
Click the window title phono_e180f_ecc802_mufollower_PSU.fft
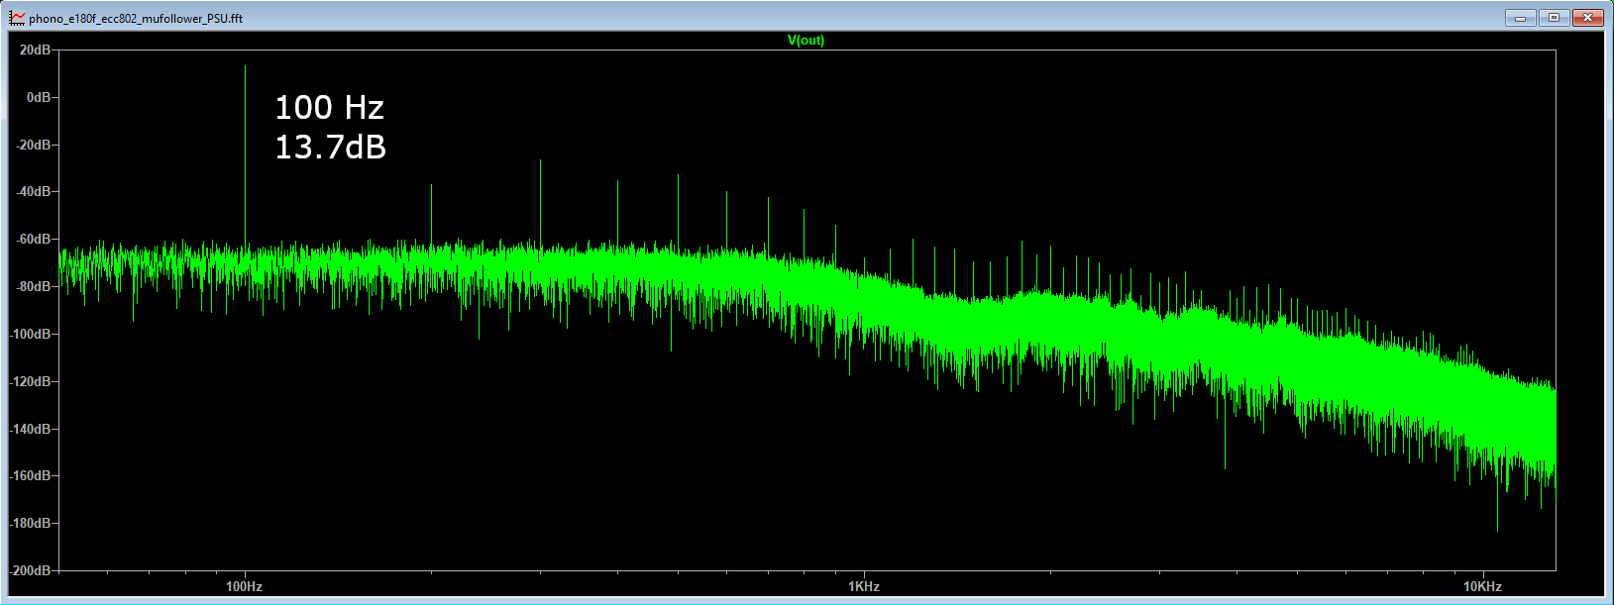(136, 18)
